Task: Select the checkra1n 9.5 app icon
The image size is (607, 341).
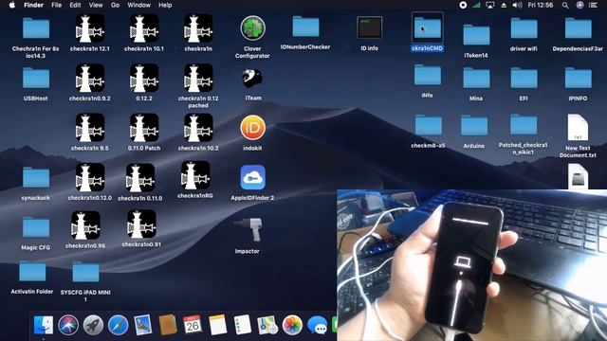Action: point(90,128)
